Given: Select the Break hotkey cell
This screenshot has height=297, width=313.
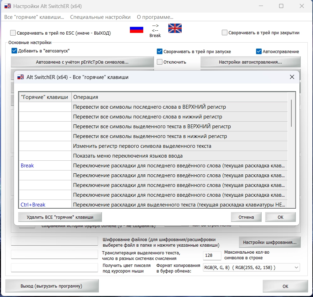Looking at the screenshot, I should coord(45,166).
